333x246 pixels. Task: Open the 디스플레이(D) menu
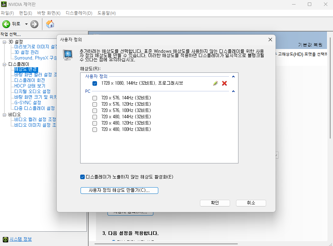pyautogui.click(x=79, y=13)
